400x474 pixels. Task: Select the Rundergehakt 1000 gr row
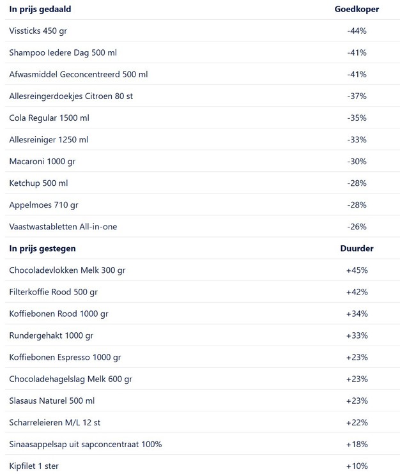pyautogui.click(x=51, y=335)
